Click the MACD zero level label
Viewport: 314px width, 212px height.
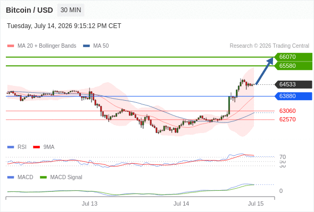281,191
